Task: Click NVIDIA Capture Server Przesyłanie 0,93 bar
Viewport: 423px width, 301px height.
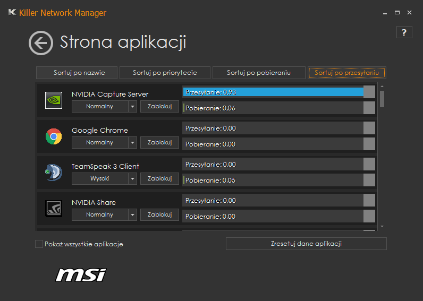Action: pos(278,92)
